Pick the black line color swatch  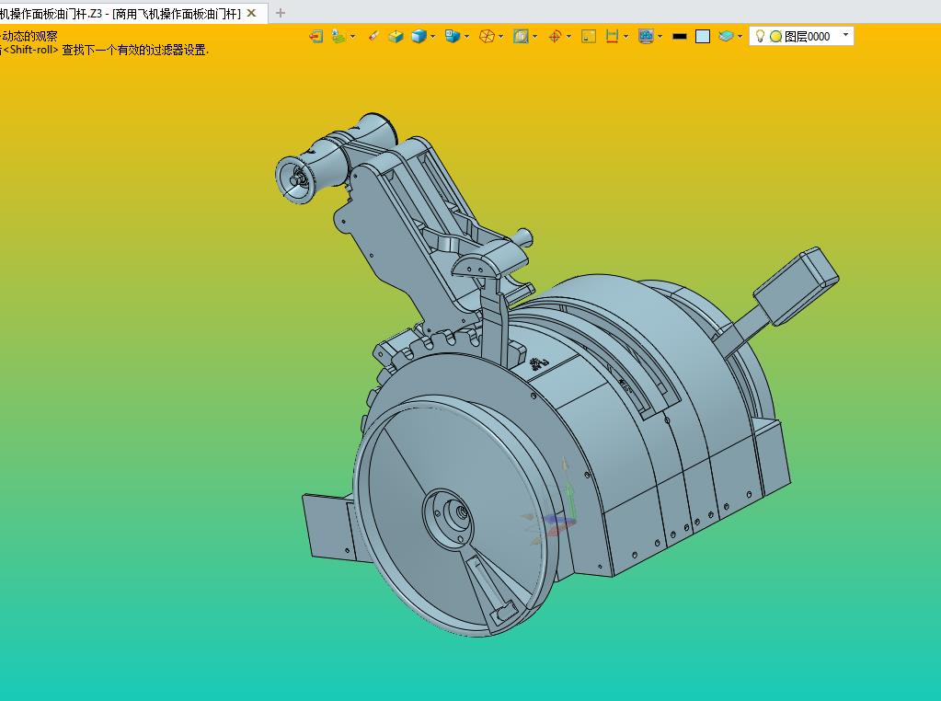coord(680,37)
